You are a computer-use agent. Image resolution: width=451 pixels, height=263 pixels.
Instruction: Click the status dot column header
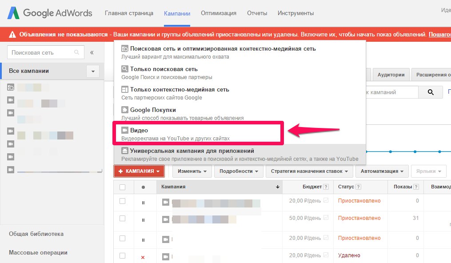point(143,187)
